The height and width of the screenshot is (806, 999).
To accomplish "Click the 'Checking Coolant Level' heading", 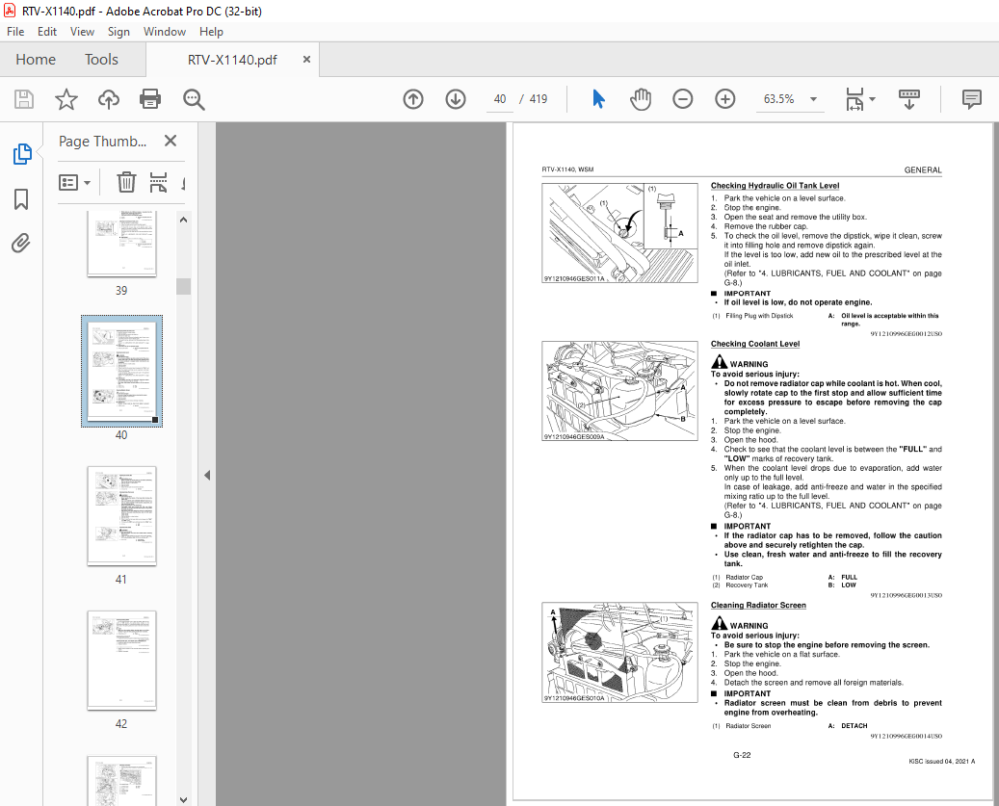I will pyautogui.click(x=755, y=344).
